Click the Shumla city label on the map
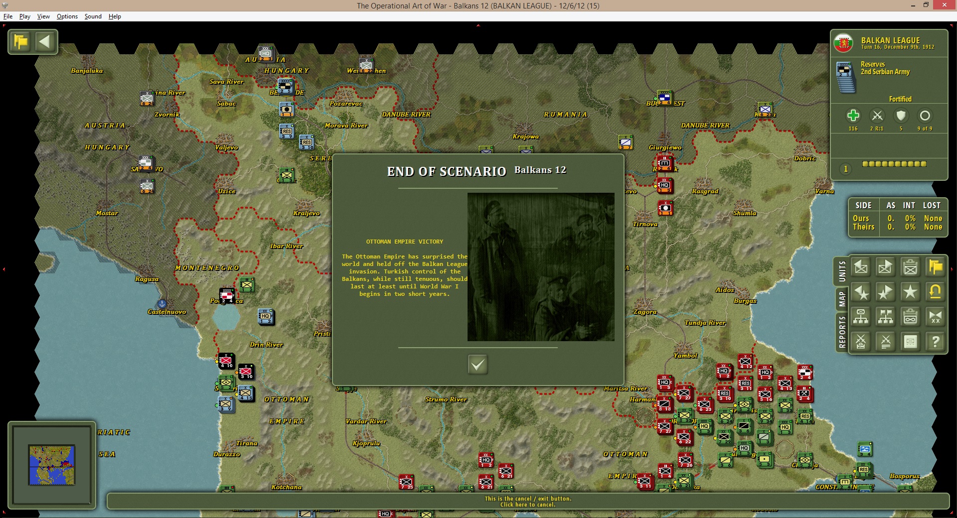 pos(745,213)
